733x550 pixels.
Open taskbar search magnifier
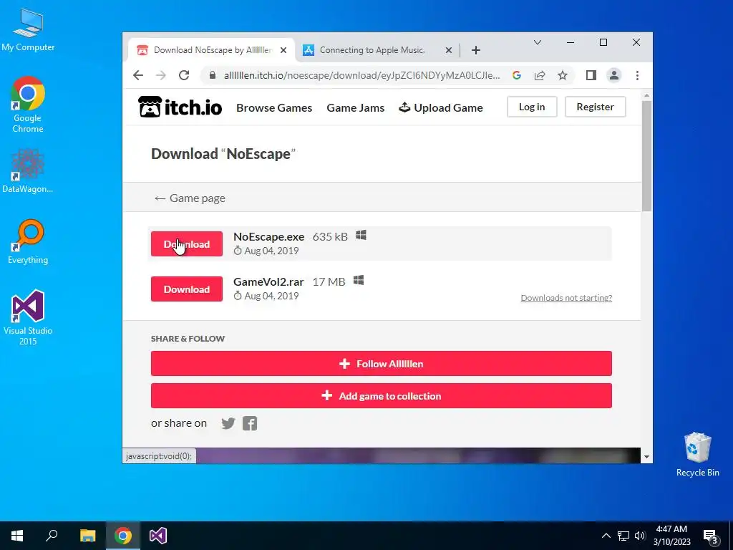click(52, 536)
